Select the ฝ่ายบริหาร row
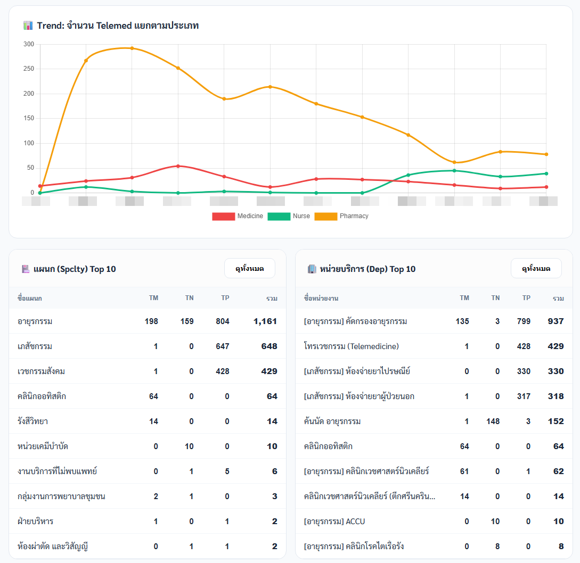 click(147, 521)
